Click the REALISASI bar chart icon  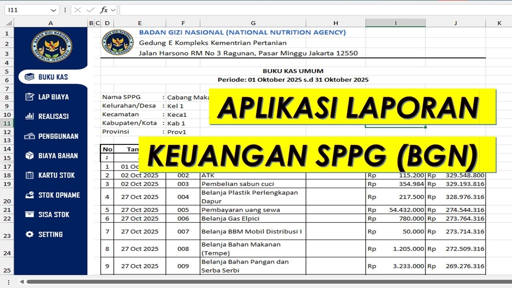[29, 116]
